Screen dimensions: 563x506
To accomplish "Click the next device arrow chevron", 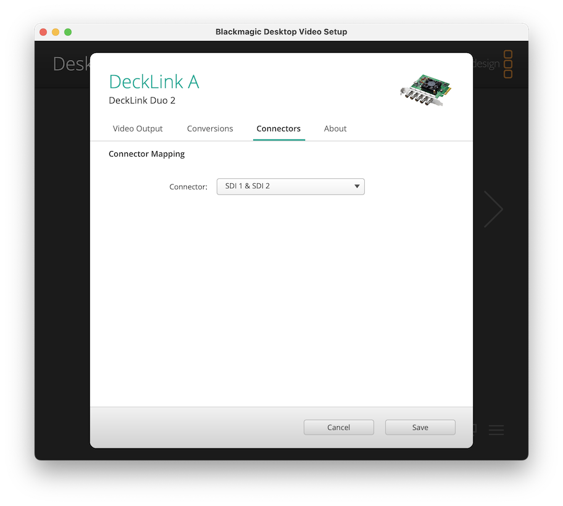I will (x=493, y=209).
